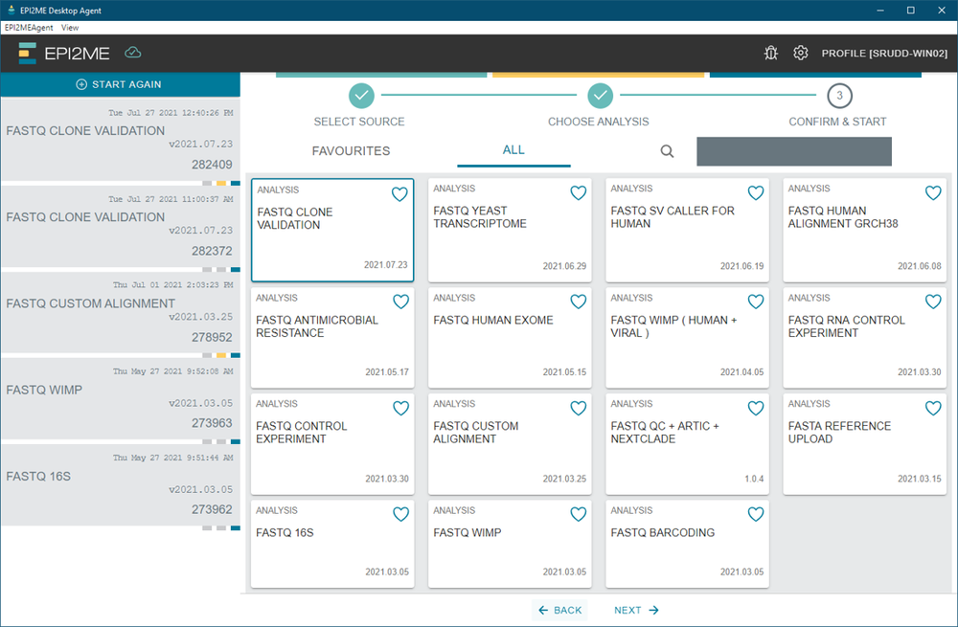The image size is (958, 627).
Task: Select the FASTQ RNA Control Experiment card
Action: (x=864, y=338)
